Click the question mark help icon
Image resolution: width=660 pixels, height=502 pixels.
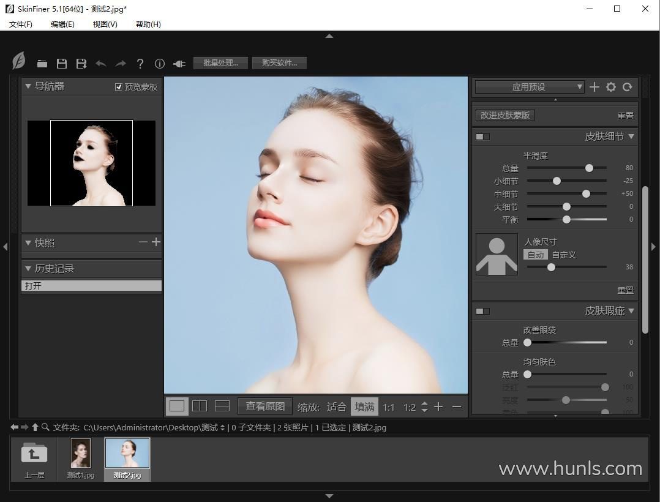(x=140, y=64)
